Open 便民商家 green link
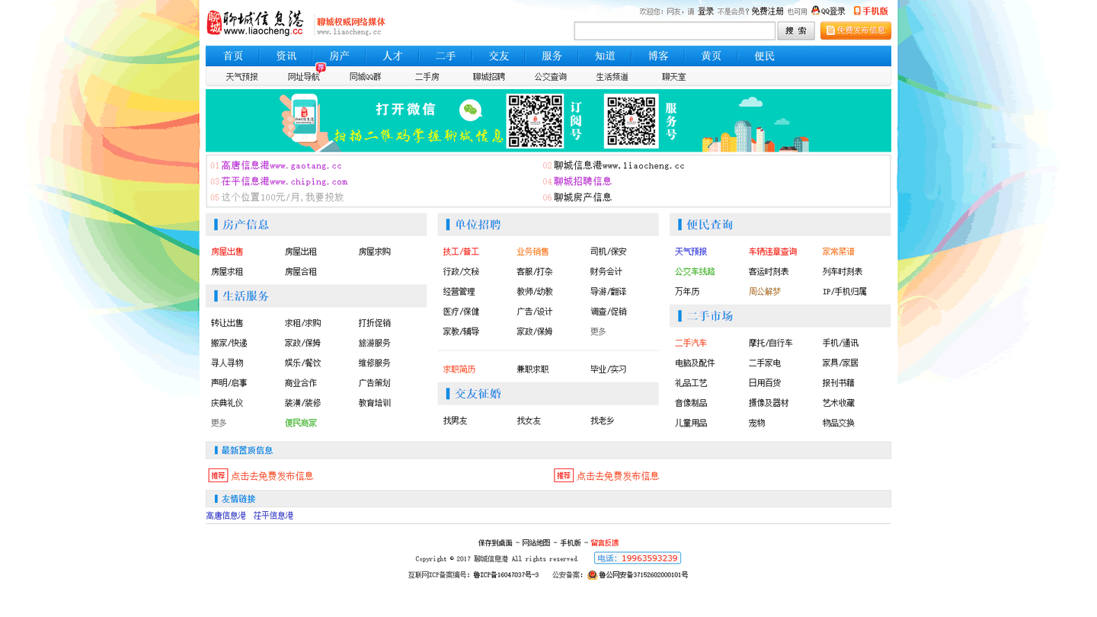 [x=301, y=423]
